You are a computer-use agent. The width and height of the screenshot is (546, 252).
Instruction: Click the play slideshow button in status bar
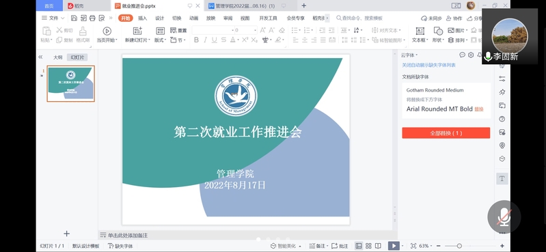[x=394, y=246]
